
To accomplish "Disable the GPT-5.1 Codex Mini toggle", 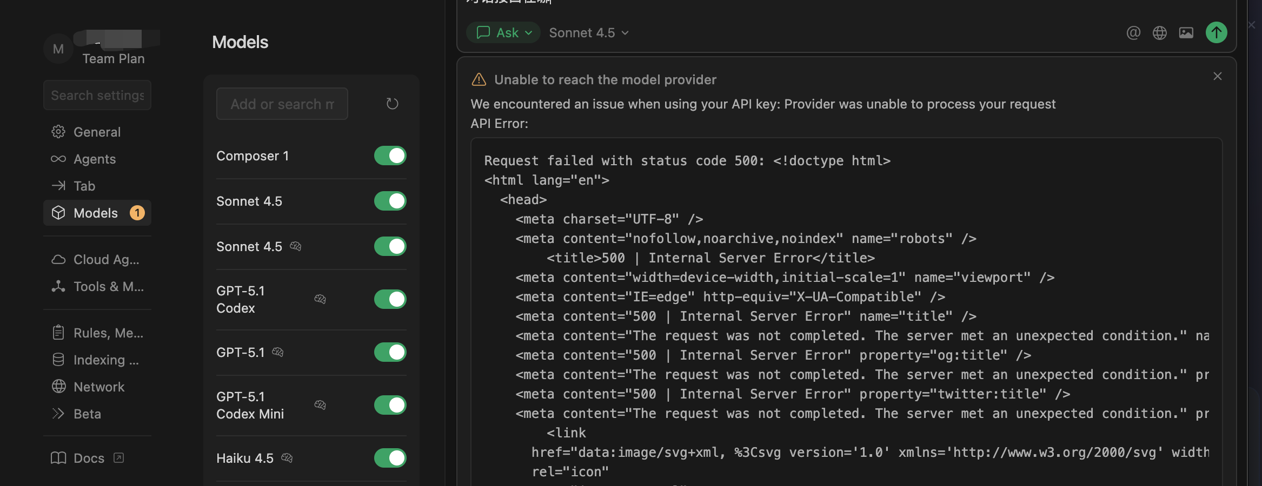I will point(390,405).
